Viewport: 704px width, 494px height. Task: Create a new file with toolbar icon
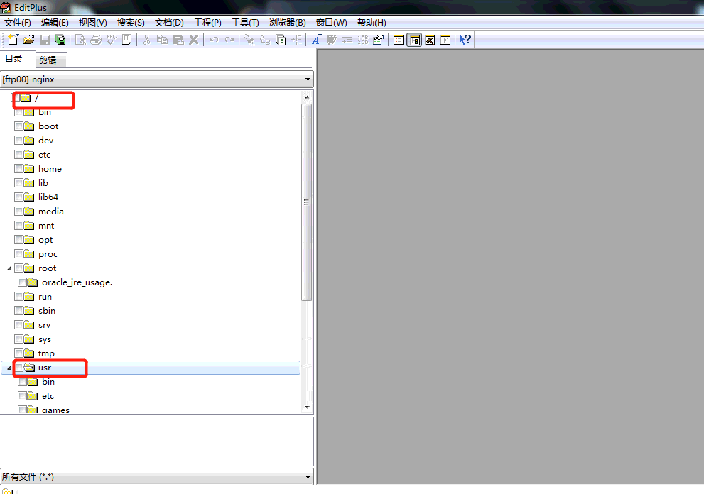click(13, 40)
